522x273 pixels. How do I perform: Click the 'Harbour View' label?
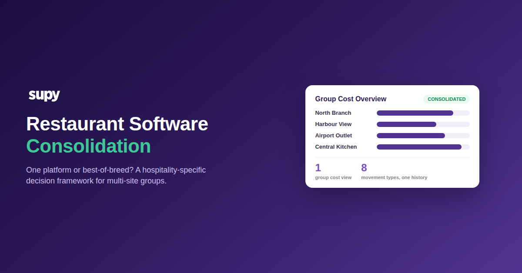point(333,124)
